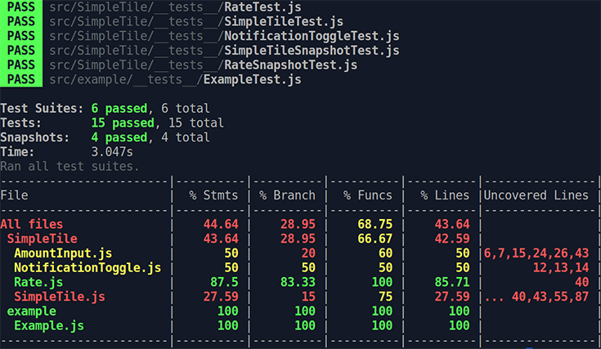Screen dimensions: 601x349
Task: Click the 75 functions value for SimpleTile.js
Action: (385, 297)
